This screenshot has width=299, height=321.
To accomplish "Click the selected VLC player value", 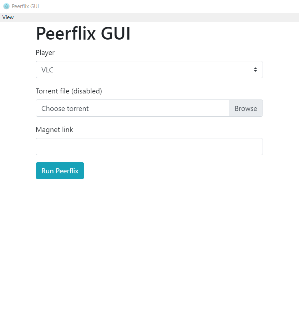I will [x=47, y=70].
